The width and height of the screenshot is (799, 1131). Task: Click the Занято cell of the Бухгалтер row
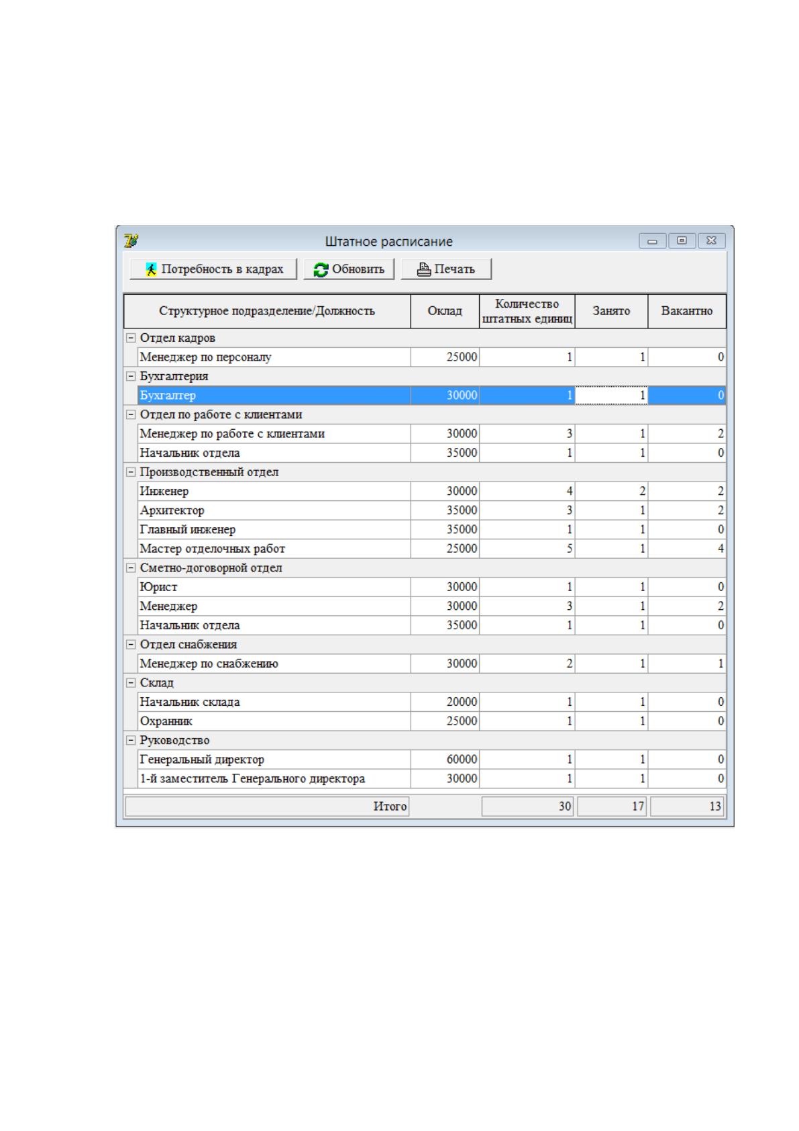611,396
